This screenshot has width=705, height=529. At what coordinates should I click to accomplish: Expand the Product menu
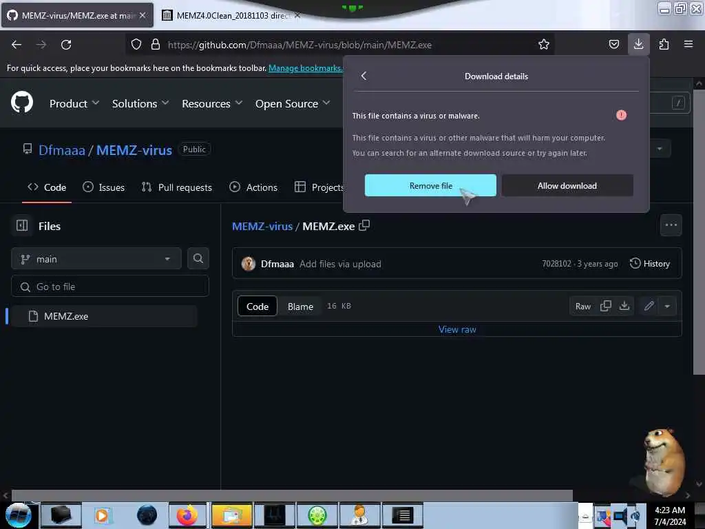click(x=74, y=103)
